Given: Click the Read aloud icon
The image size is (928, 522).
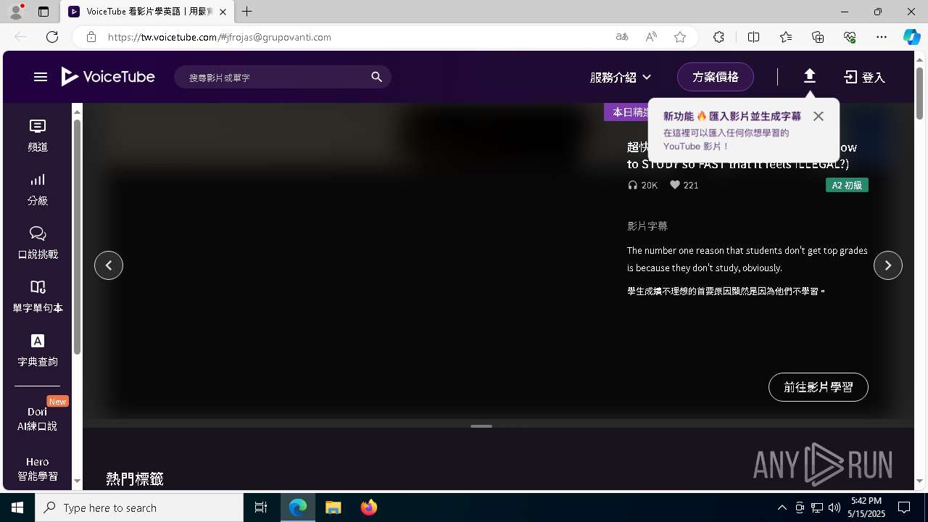Looking at the screenshot, I should coord(651,37).
